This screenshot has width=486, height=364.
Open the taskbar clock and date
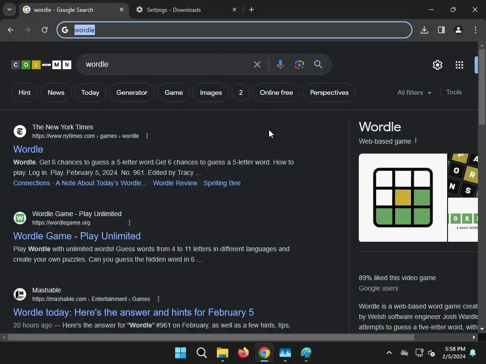[x=454, y=353]
